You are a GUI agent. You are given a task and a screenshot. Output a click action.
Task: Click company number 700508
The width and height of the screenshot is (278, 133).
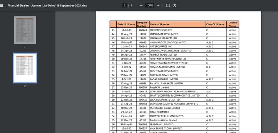(x=143, y=124)
